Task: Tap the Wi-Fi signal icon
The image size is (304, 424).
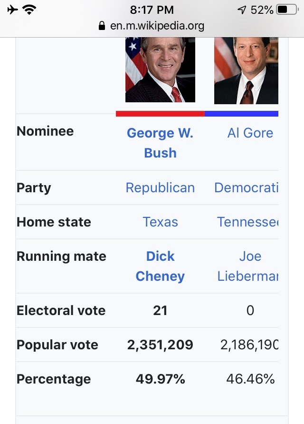Action: [x=30, y=10]
